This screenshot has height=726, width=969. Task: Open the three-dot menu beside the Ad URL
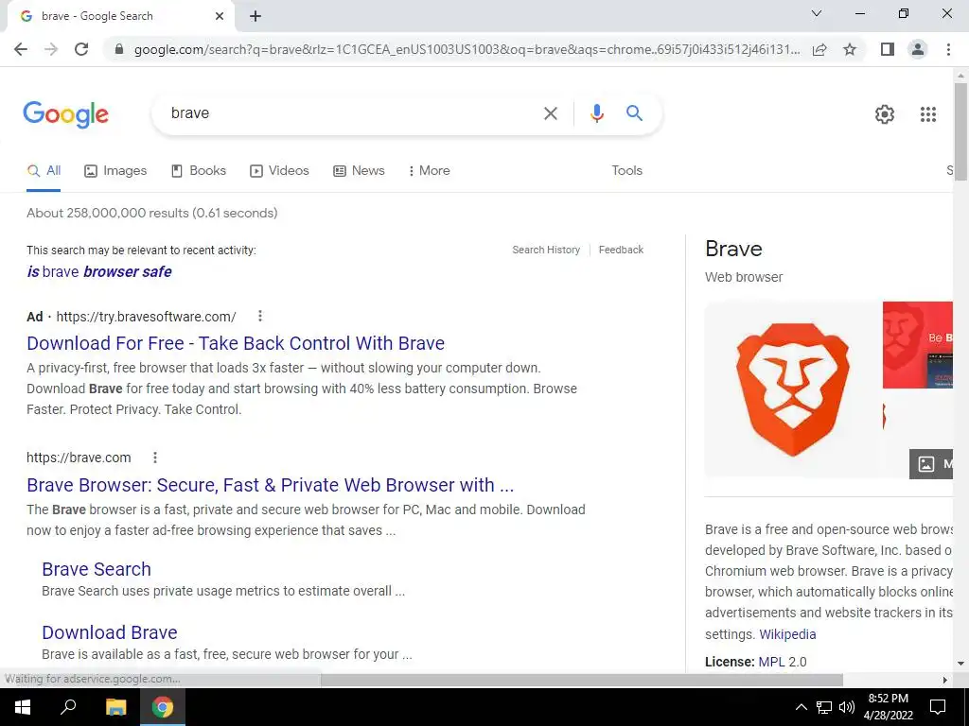pyautogui.click(x=260, y=316)
